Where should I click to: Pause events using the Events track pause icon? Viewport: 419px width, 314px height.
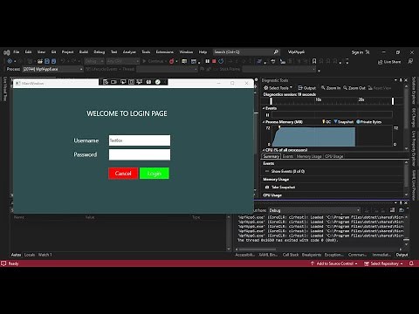tap(267, 115)
